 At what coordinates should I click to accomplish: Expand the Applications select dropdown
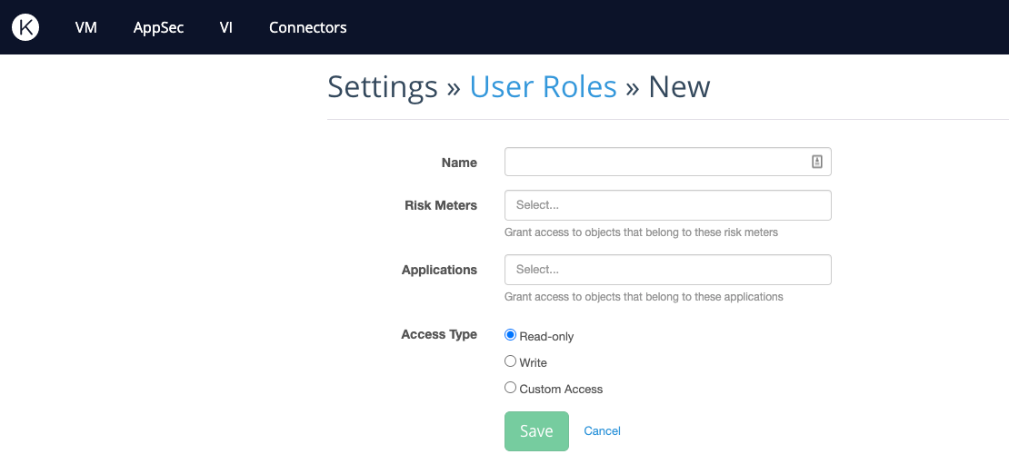[668, 270]
